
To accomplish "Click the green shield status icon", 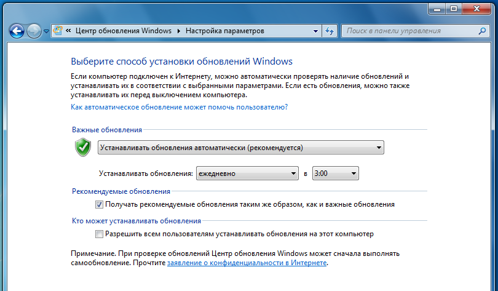I will pyautogui.click(x=83, y=147).
